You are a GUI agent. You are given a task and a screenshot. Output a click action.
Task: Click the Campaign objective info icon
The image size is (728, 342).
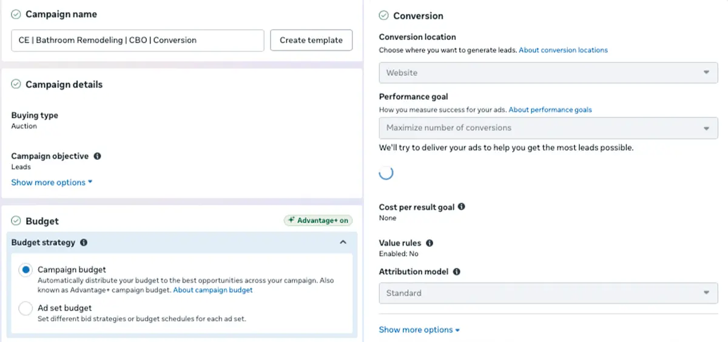pos(98,156)
